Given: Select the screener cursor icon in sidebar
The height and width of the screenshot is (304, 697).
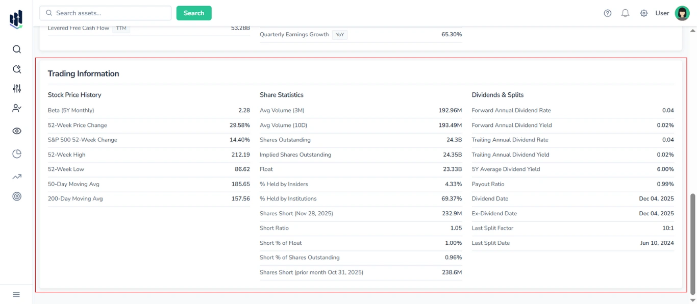Looking at the screenshot, I should [x=16, y=69].
